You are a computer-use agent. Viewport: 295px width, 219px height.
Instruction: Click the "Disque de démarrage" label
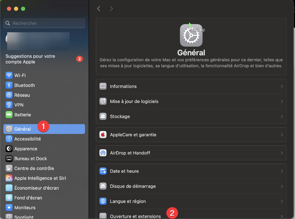133,186
